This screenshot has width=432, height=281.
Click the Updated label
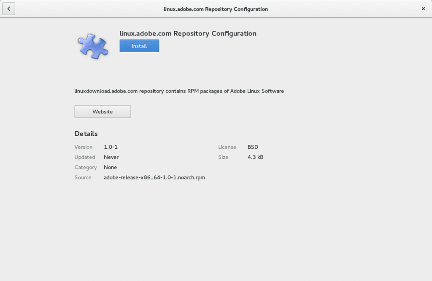85,157
